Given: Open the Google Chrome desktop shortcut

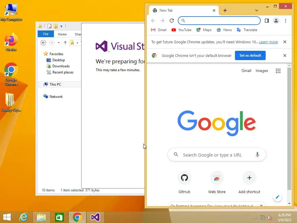Looking at the screenshot, I should point(11,74).
